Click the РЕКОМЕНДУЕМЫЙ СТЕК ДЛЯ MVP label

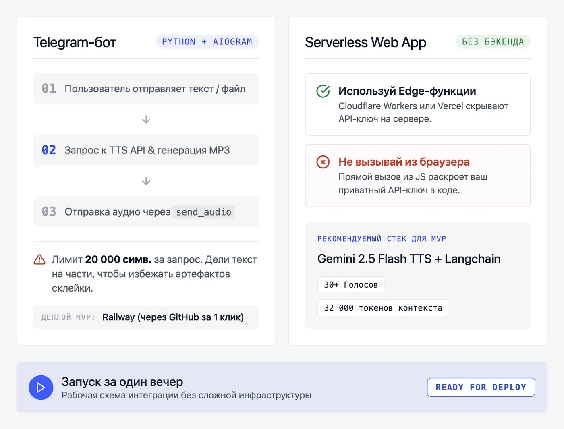point(382,239)
